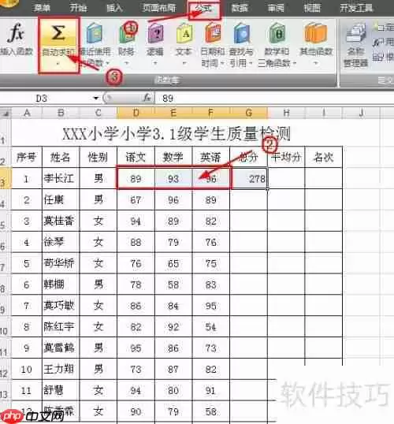394x424 pixels.
Task: Expand the Lookup and Reference dropdown arrow
Action: coord(251,64)
